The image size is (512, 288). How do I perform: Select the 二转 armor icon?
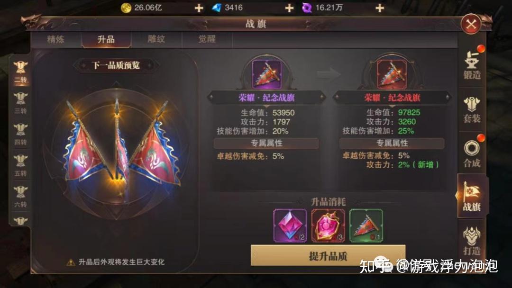[20, 72]
